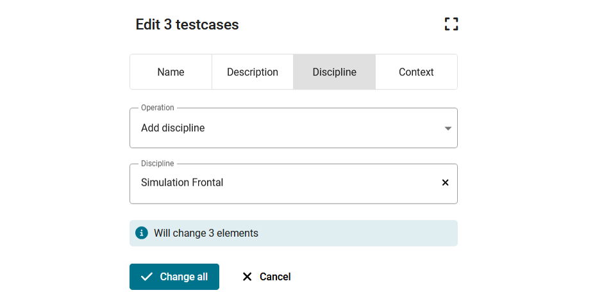The height and width of the screenshot is (304, 595).
Task: Switch to the Name tab
Action: (171, 72)
